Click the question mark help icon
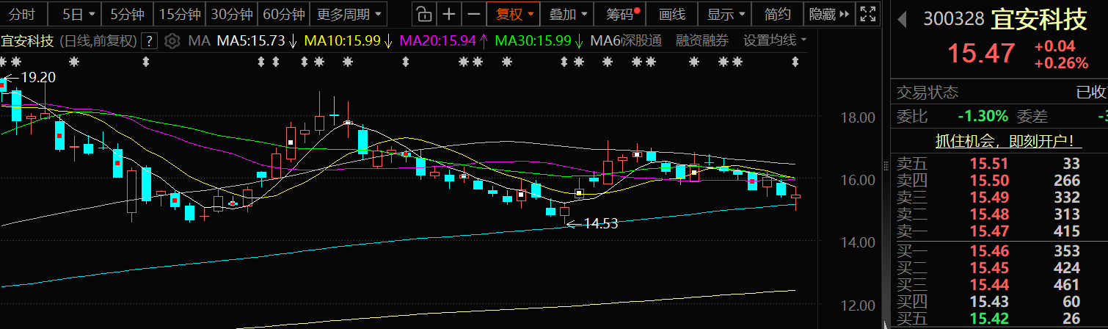 [x=150, y=40]
